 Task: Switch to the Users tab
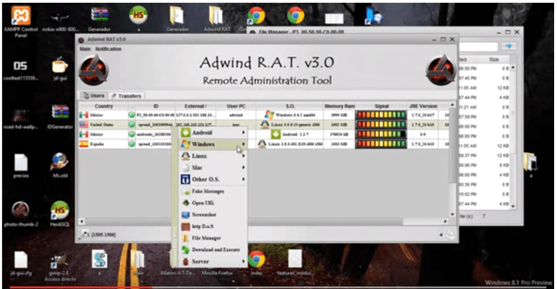[x=93, y=96]
